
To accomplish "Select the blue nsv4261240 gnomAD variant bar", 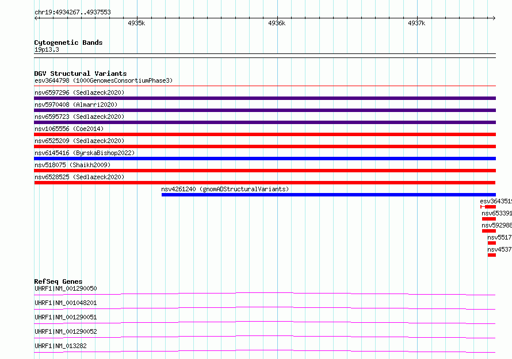I will point(328,195).
